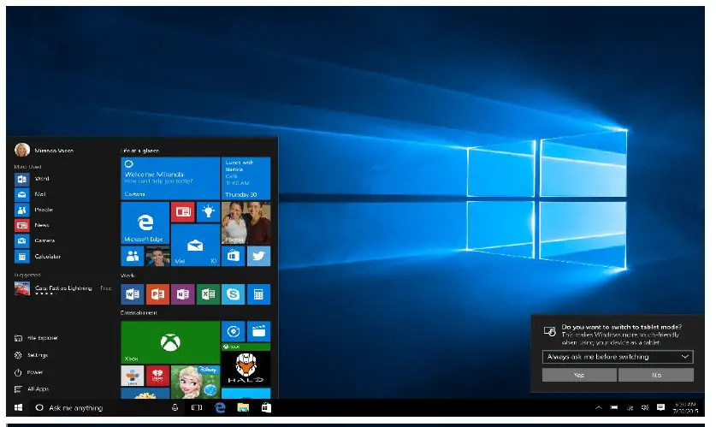Open File Explorer from the taskbar
Viewport: 716px width, 427px height.
coord(243,407)
